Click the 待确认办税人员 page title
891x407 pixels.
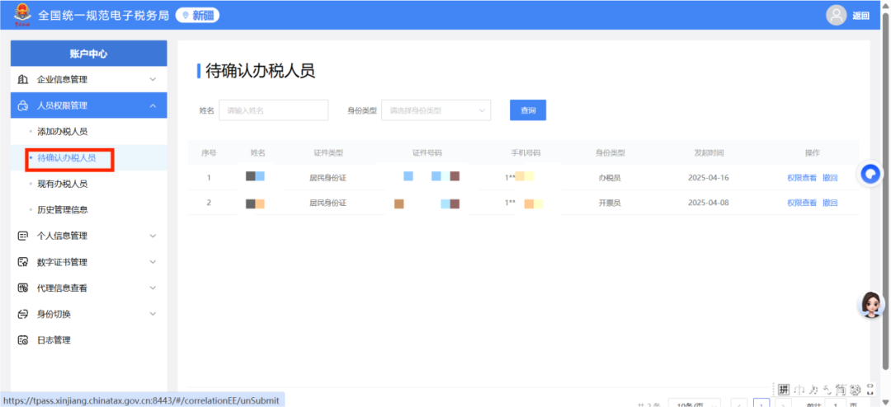pos(260,71)
